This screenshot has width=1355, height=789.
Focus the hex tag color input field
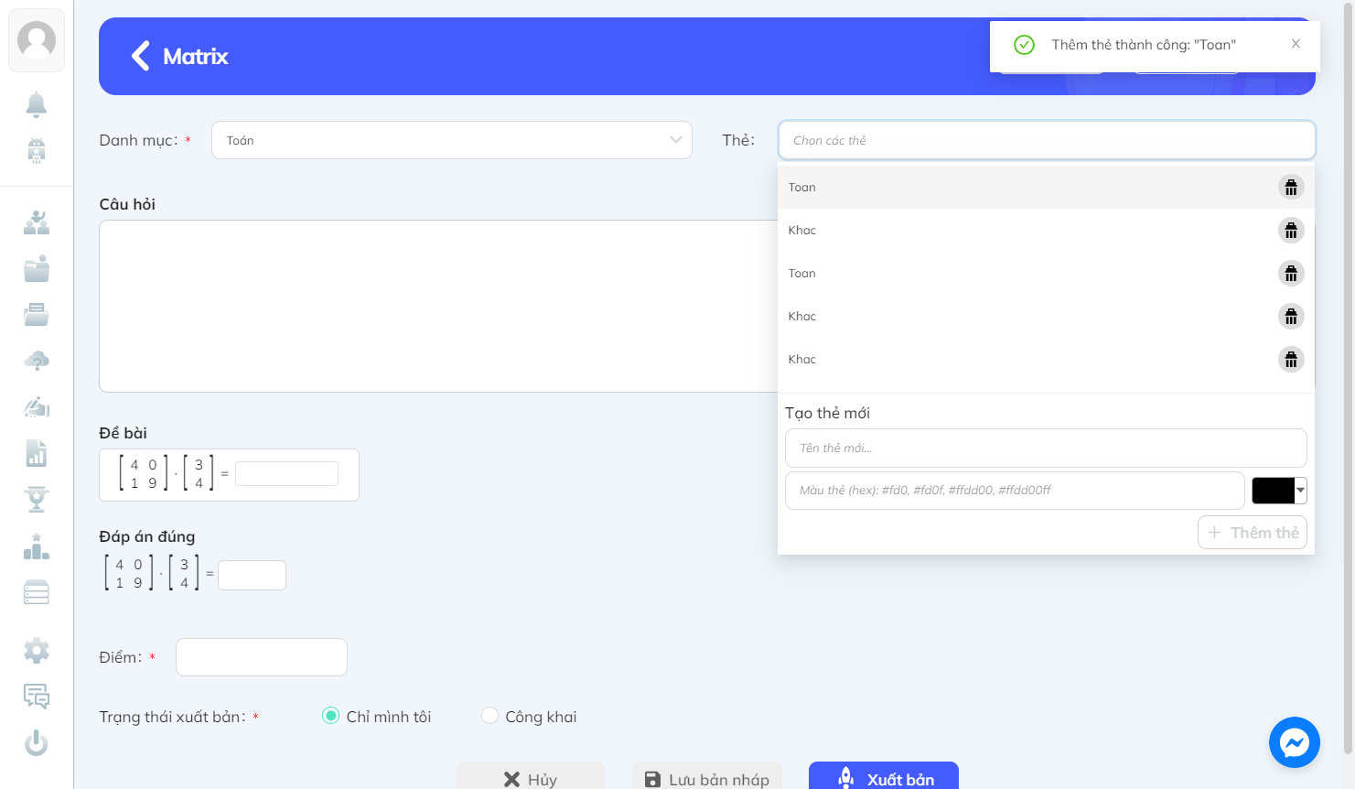pyautogui.click(x=1015, y=491)
